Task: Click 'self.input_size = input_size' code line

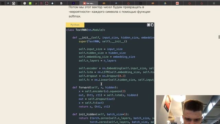Action: [x=101, y=49]
